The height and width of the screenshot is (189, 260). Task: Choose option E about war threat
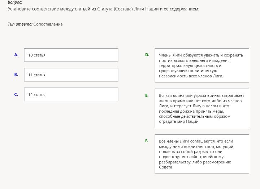point(202,108)
